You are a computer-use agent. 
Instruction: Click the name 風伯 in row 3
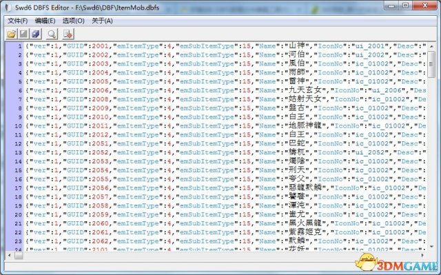click(x=297, y=64)
